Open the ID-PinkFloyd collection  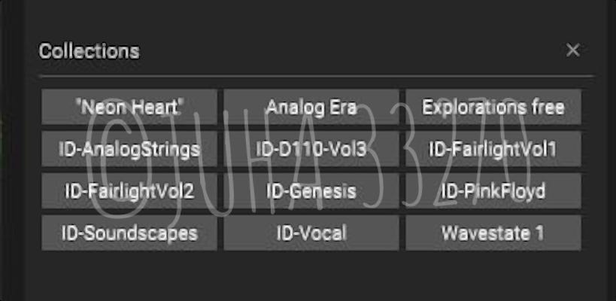(x=493, y=191)
